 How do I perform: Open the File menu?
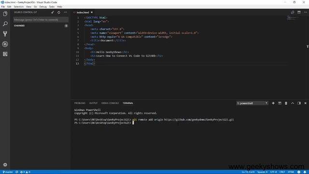pos(3,7)
